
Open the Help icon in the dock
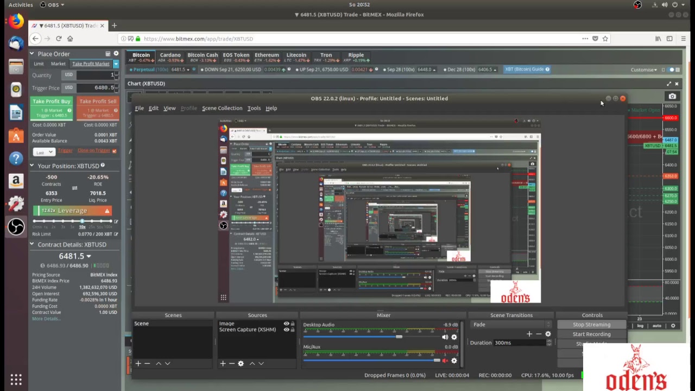click(x=16, y=158)
